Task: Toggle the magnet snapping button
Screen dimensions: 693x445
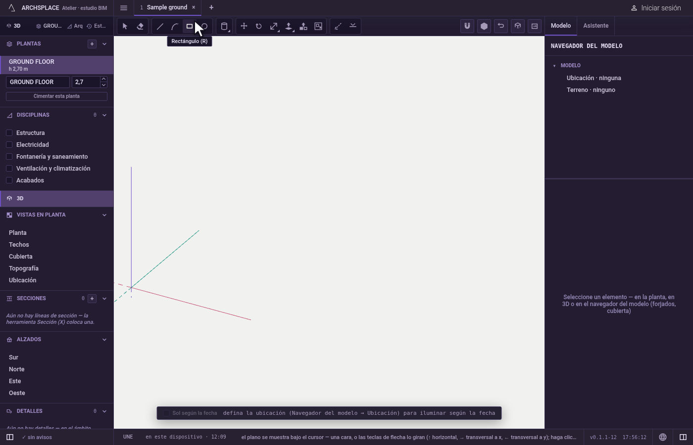Action: [x=467, y=26]
